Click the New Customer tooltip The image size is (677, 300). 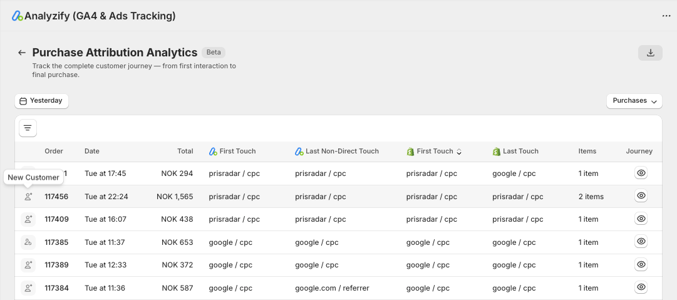(x=33, y=177)
